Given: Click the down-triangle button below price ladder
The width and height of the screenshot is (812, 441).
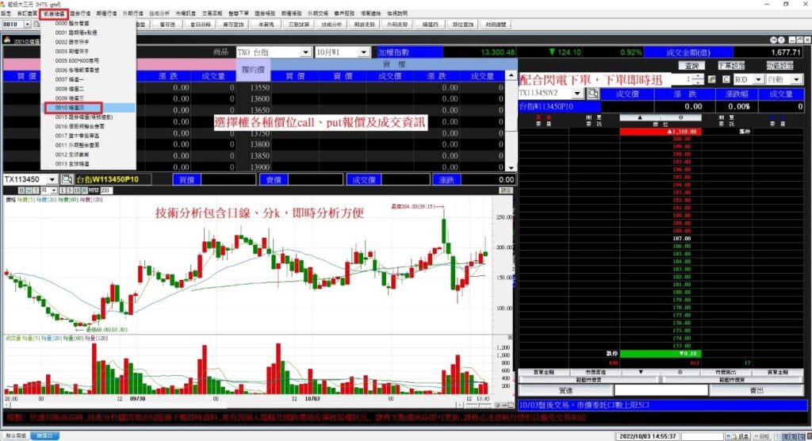Looking at the screenshot, I should (x=641, y=372).
